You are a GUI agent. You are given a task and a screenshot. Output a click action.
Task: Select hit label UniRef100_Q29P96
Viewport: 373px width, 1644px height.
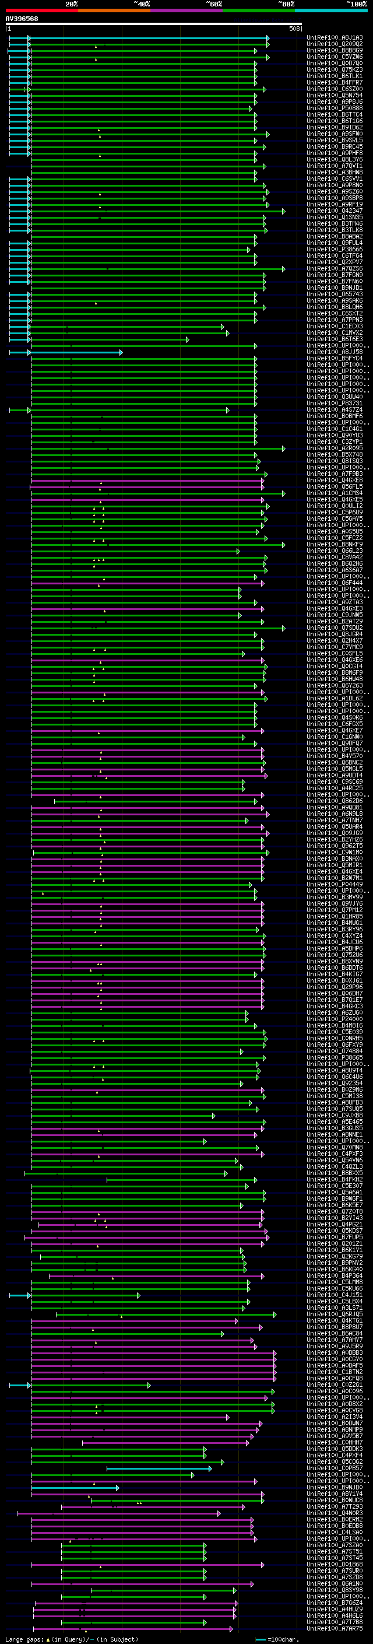coord(335,987)
